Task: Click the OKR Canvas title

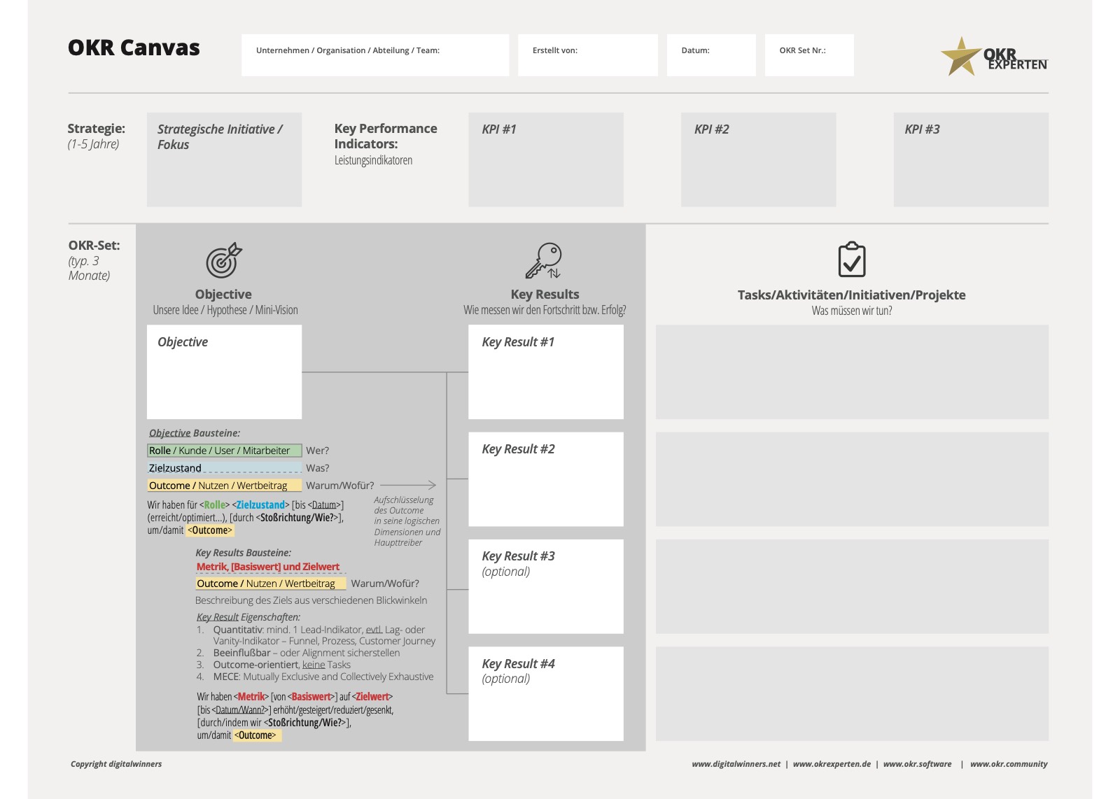Action: click(134, 48)
